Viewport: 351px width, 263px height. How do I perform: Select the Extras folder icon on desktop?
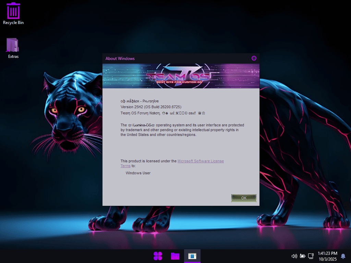(x=13, y=45)
